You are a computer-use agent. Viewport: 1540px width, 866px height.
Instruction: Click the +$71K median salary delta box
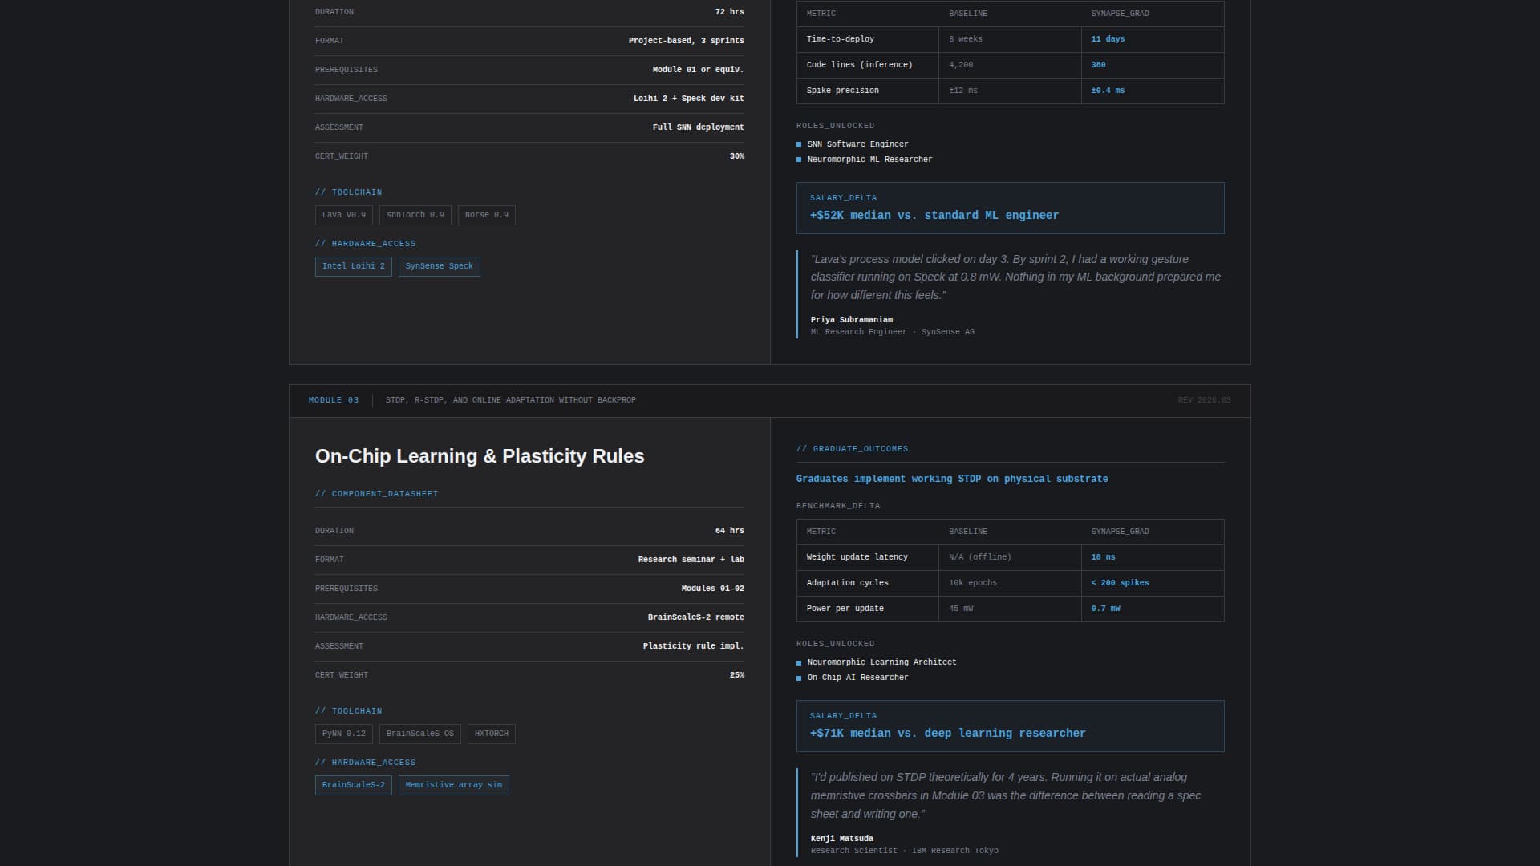coord(1010,726)
